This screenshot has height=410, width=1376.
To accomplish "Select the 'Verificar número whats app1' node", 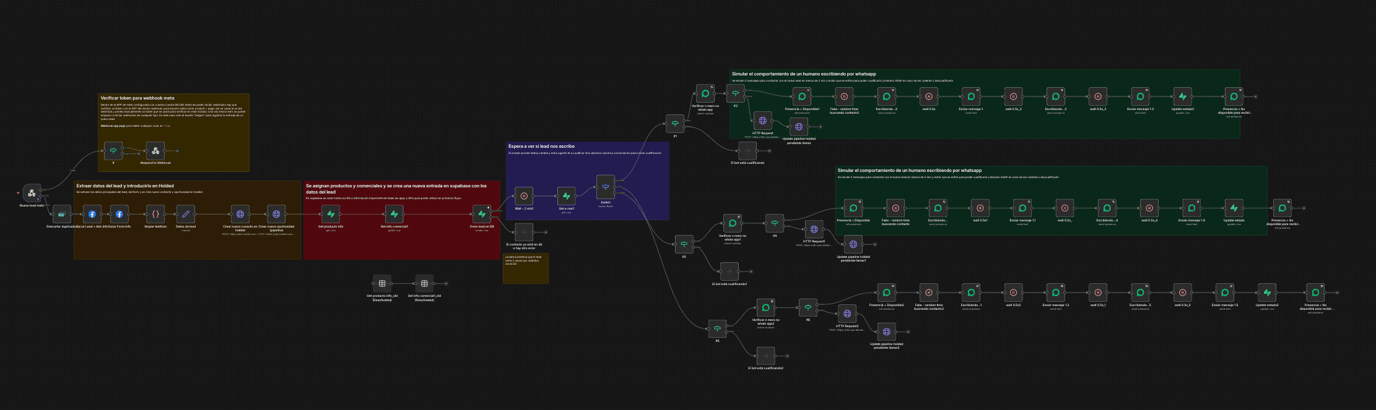I will (x=733, y=223).
